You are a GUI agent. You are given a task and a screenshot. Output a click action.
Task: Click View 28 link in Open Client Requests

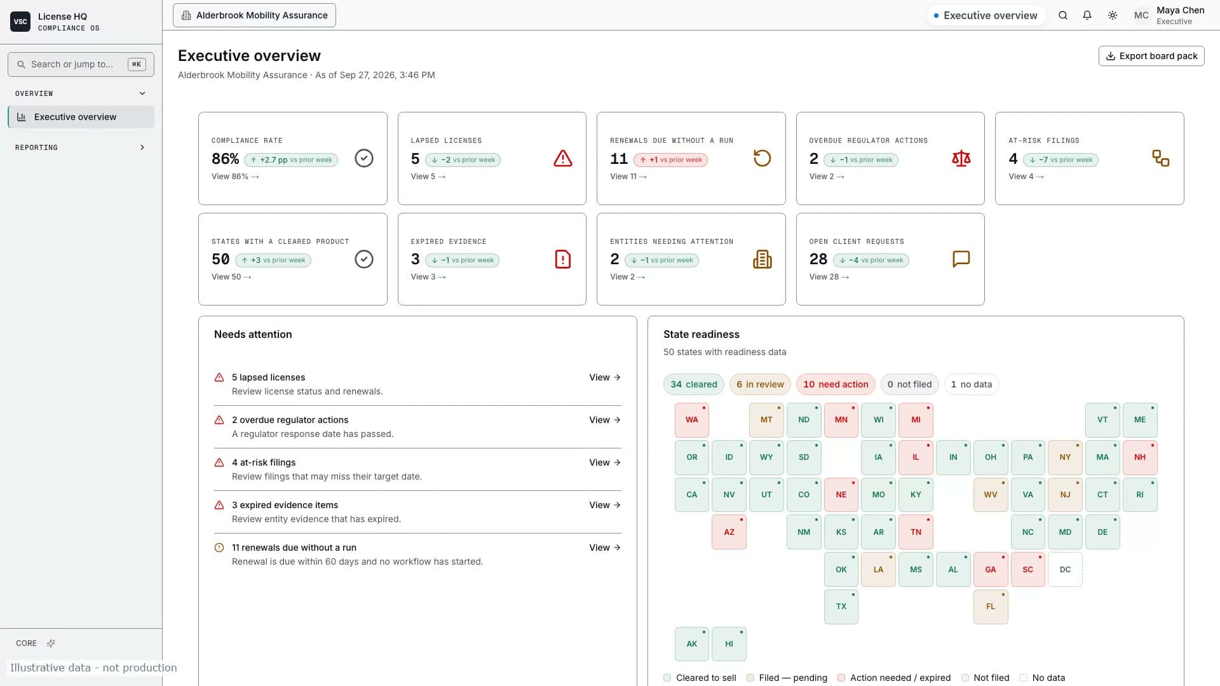tap(829, 277)
